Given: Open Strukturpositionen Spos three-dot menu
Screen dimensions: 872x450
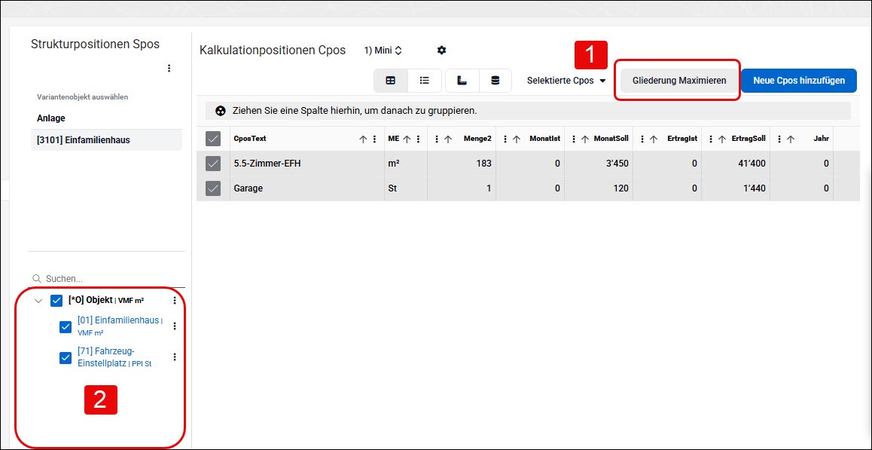Looking at the screenshot, I should pos(169,69).
